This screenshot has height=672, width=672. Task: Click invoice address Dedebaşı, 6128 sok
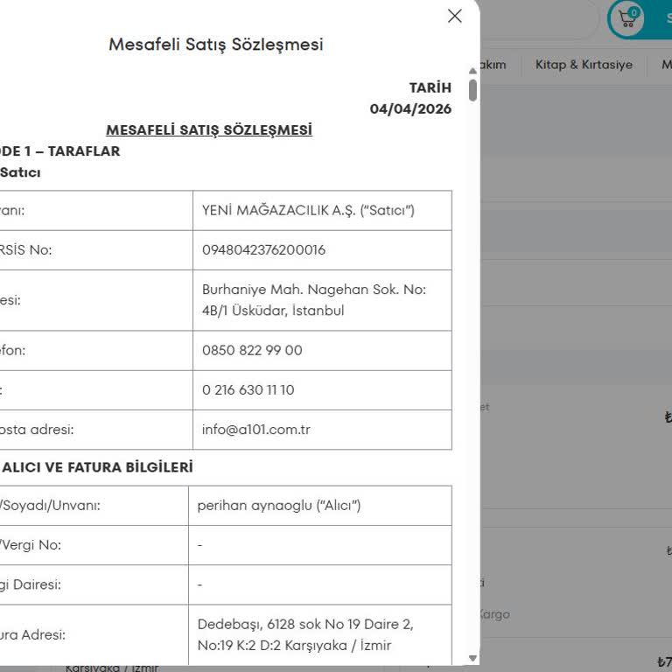pos(305,634)
